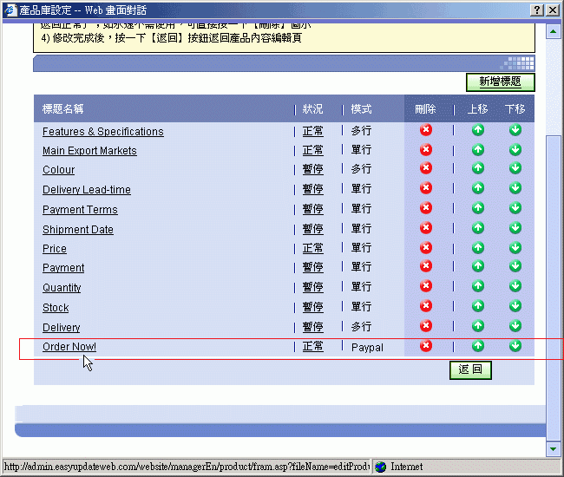Delete the Order Now! title
564x477 pixels.
point(426,346)
